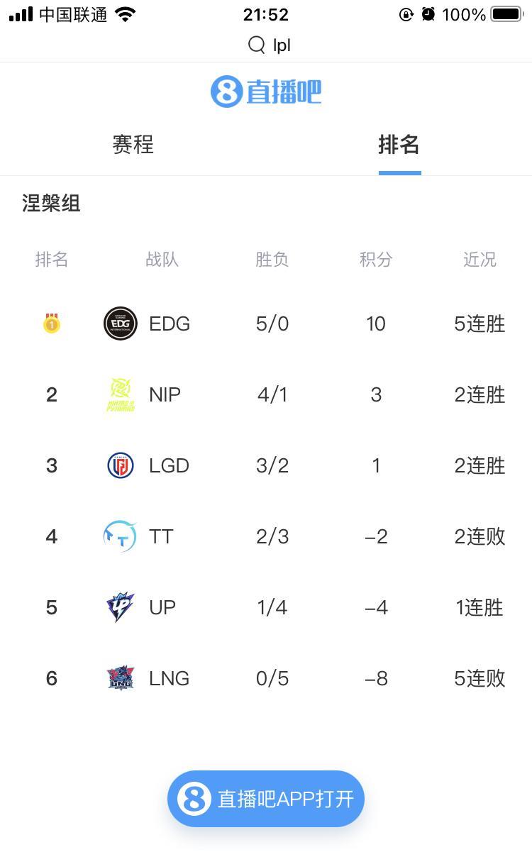The height and width of the screenshot is (852, 532).
Task: Tap the 近况 column header
Action: coord(480,260)
